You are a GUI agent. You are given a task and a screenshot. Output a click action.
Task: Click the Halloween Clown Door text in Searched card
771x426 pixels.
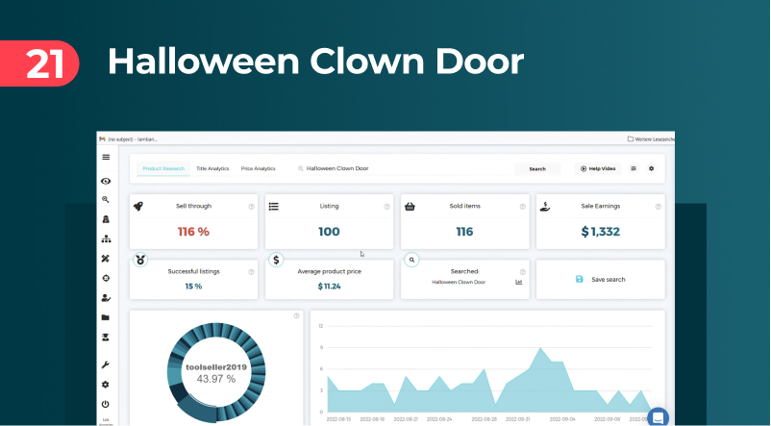tap(459, 283)
